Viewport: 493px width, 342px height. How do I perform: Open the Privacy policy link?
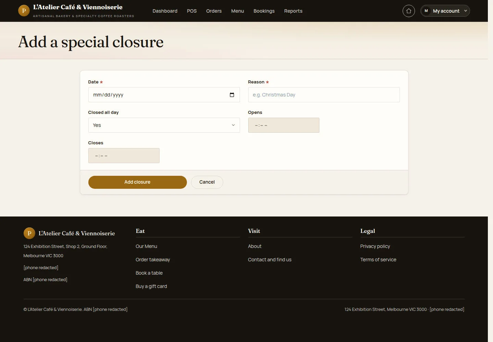click(375, 246)
